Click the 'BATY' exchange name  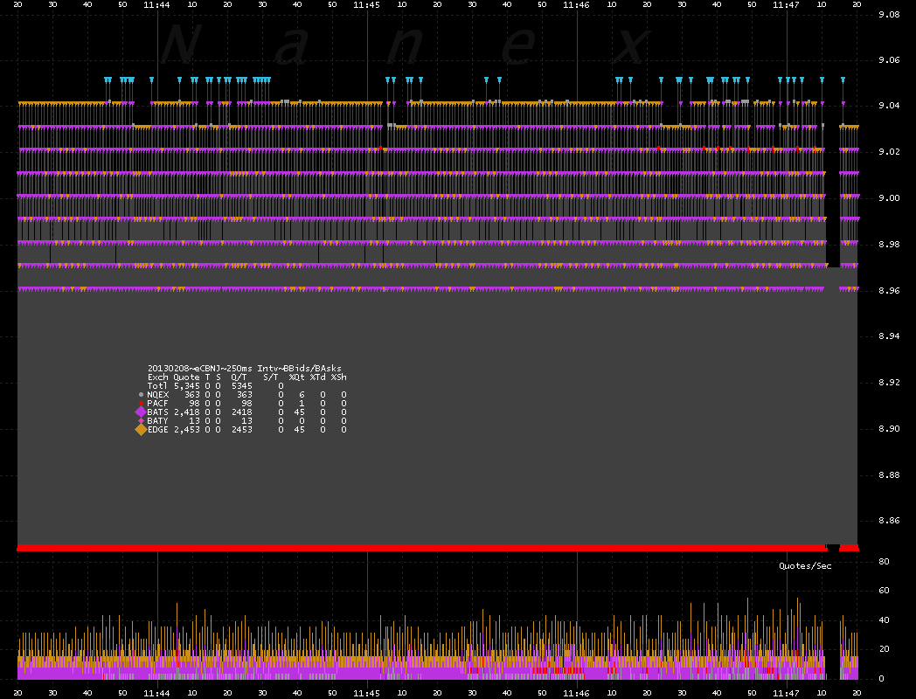point(157,420)
